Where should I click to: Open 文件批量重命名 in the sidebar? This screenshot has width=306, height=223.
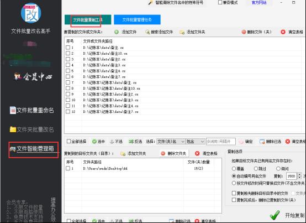click(x=32, y=110)
